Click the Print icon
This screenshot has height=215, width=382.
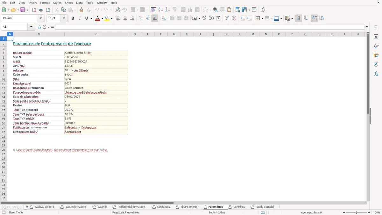pyautogui.click(x=41, y=10)
